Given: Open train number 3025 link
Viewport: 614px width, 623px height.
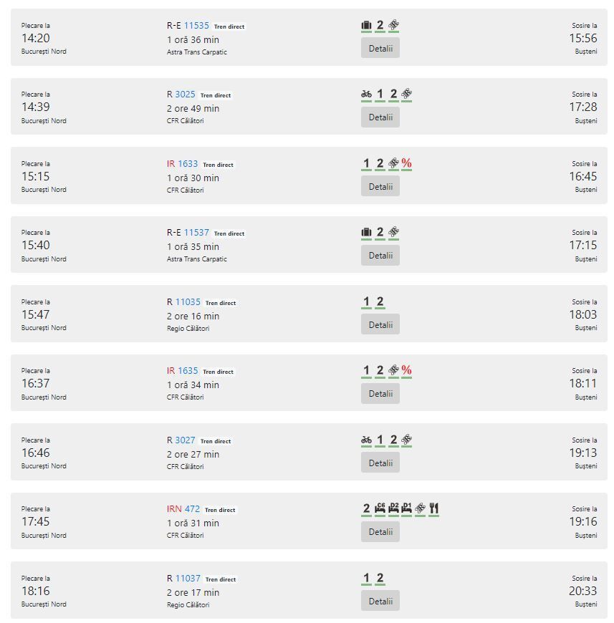Looking at the screenshot, I should 185,95.
